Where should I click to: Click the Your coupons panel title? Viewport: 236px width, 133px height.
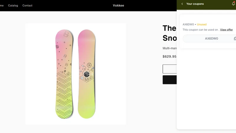click(x=195, y=4)
